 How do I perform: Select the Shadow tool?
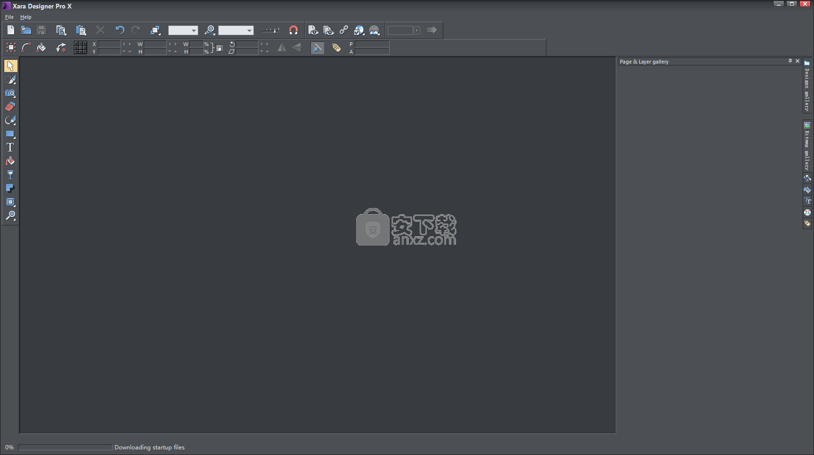[10, 189]
